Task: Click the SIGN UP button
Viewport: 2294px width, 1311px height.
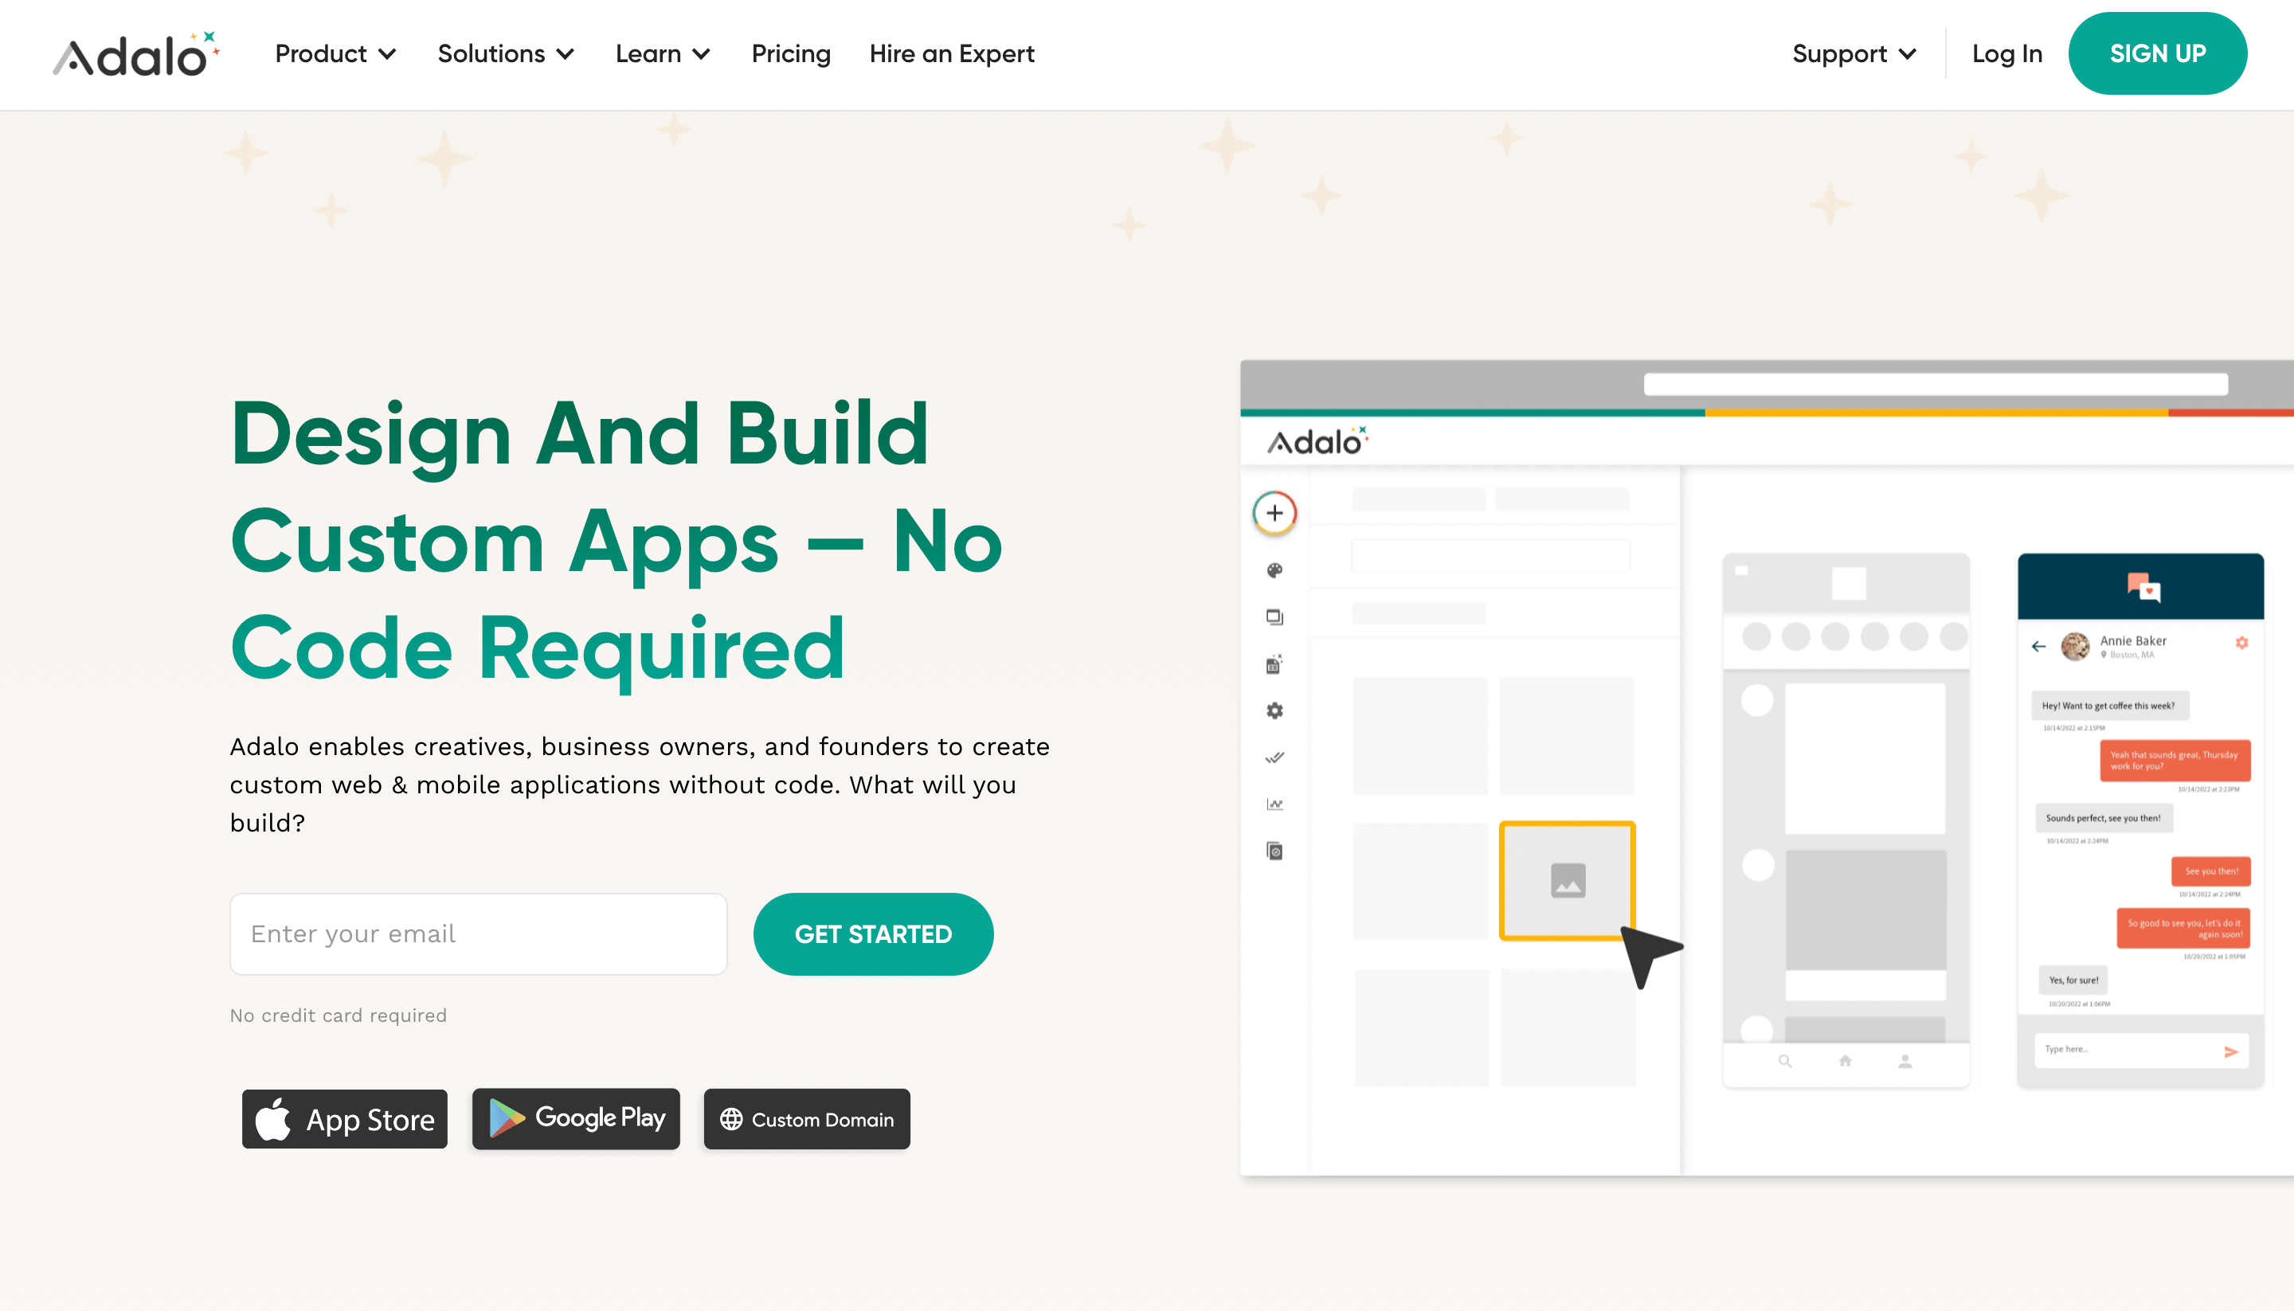Action: coord(2157,53)
